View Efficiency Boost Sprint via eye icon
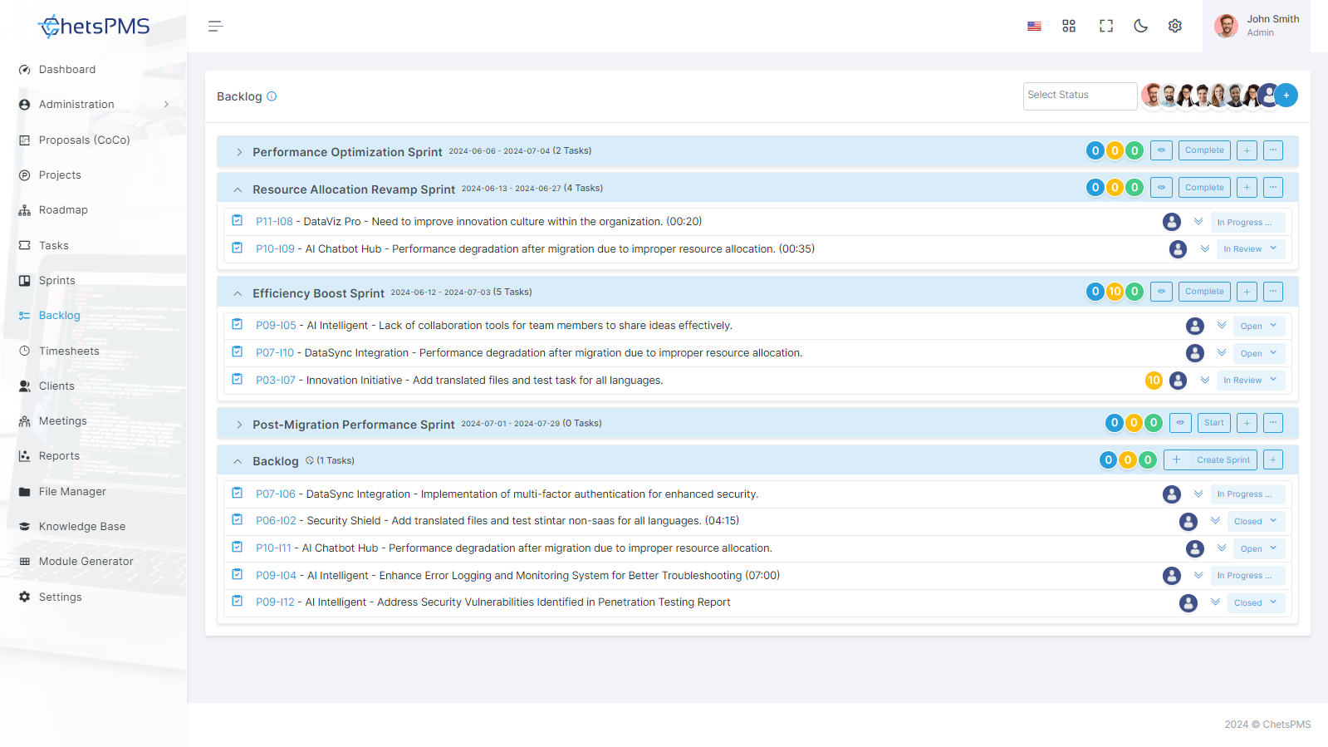Viewport: 1328px width, 747px height. coord(1161,292)
